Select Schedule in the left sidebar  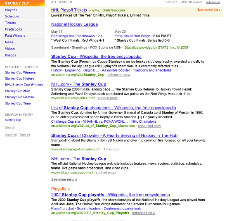(x=12, y=17)
